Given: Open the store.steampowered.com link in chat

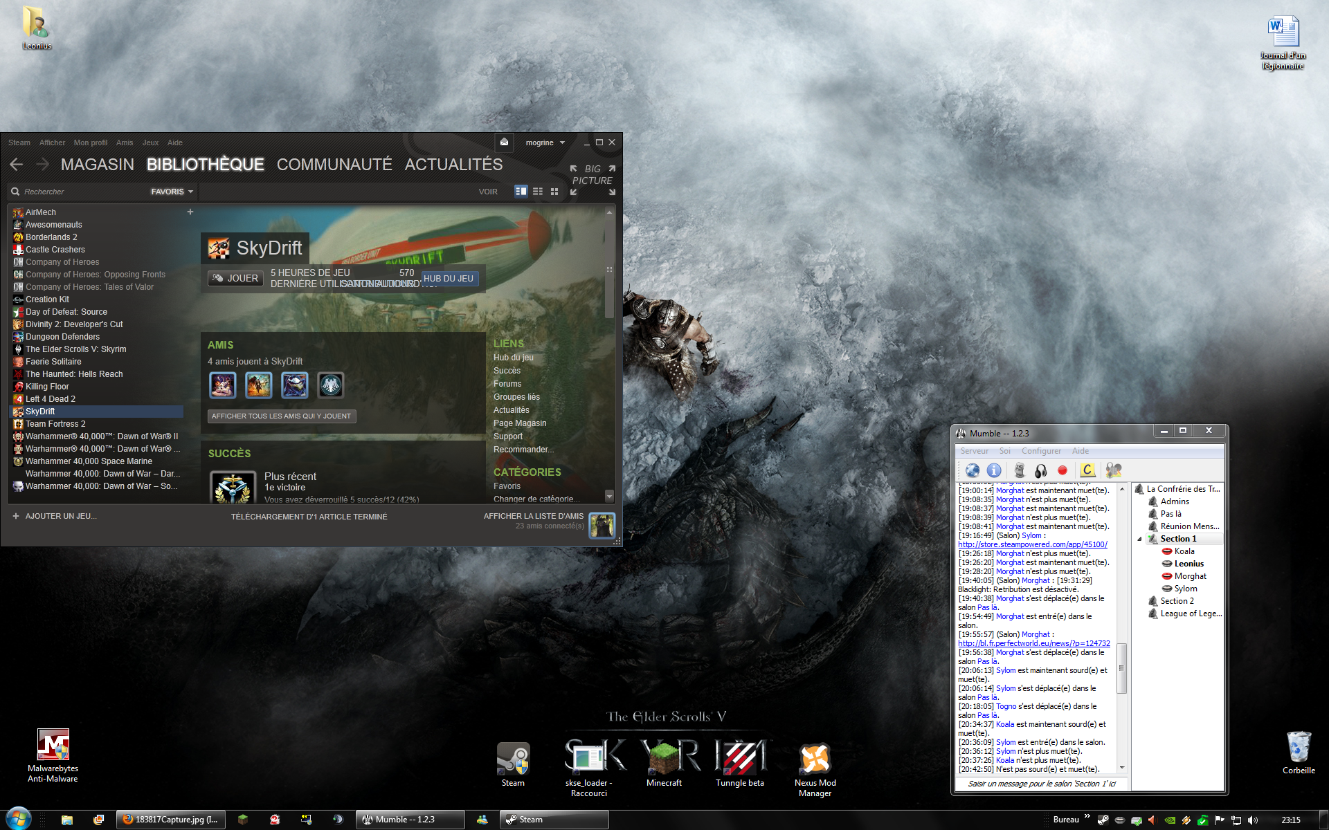Looking at the screenshot, I should tap(1032, 544).
